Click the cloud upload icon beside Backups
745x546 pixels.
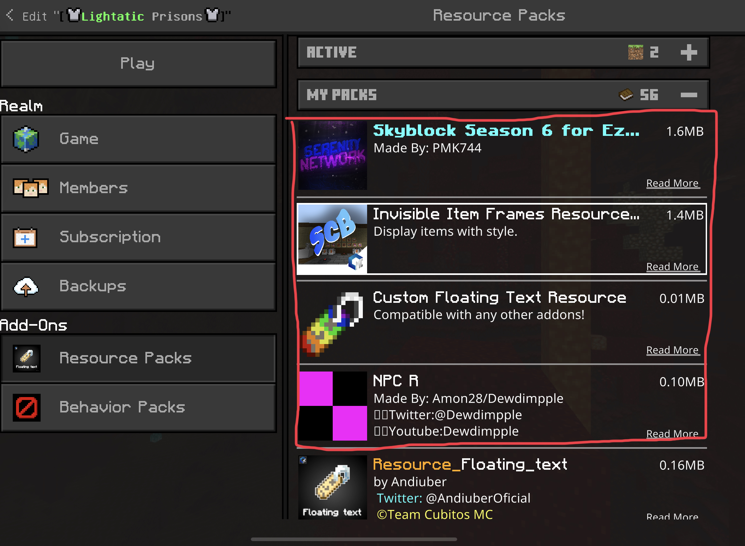[x=26, y=286]
